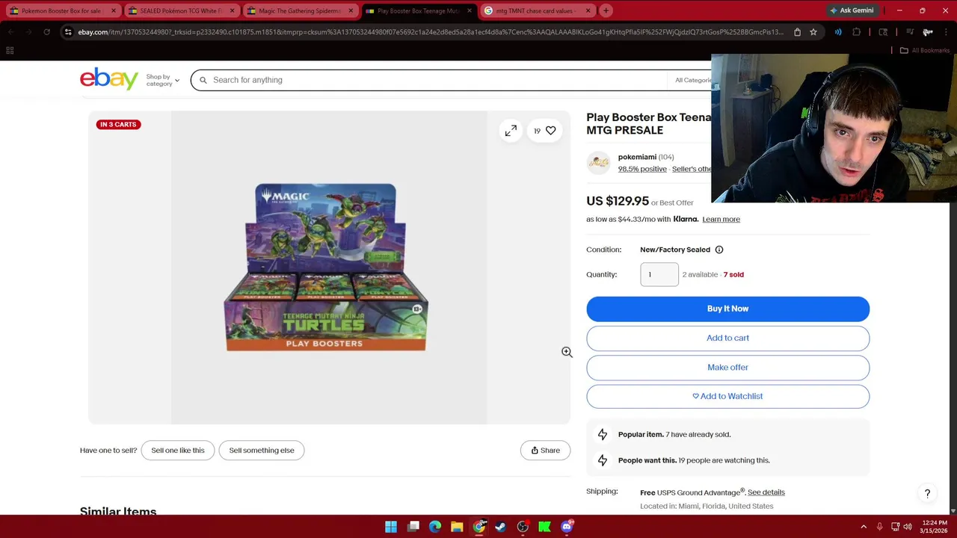Image resolution: width=957 pixels, height=538 pixels.
Task: Open Kick app from taskbar
Action: [x=545, y=527]
